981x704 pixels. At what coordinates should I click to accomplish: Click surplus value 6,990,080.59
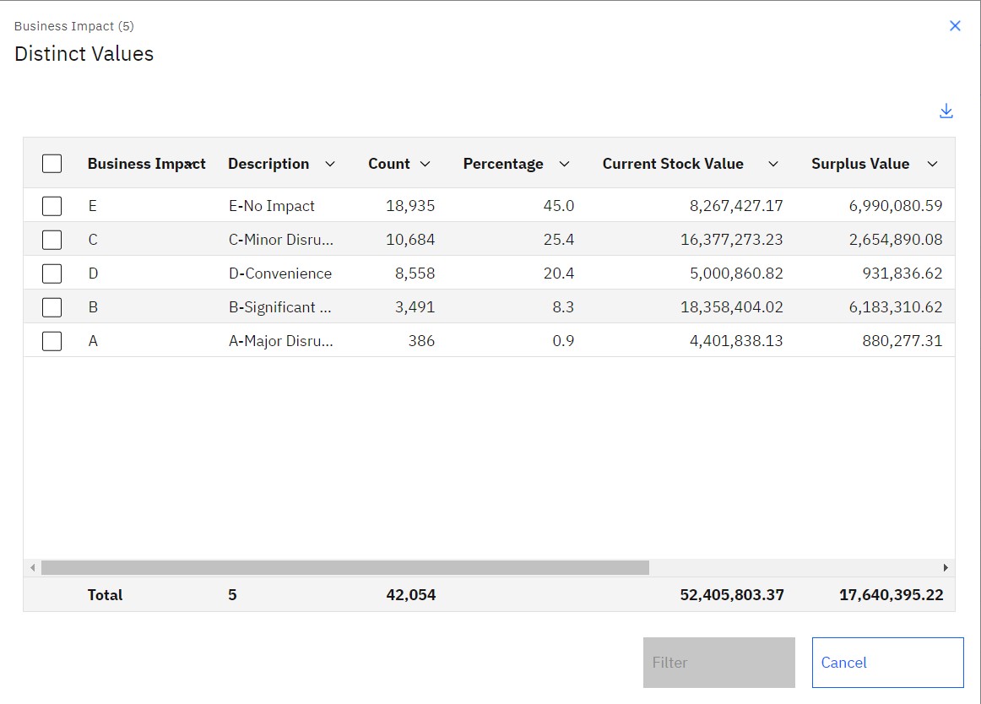tap(896, 206)
